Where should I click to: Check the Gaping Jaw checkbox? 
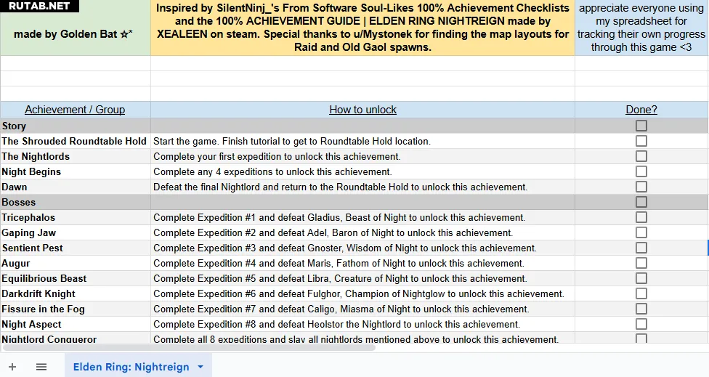(641, 232)
